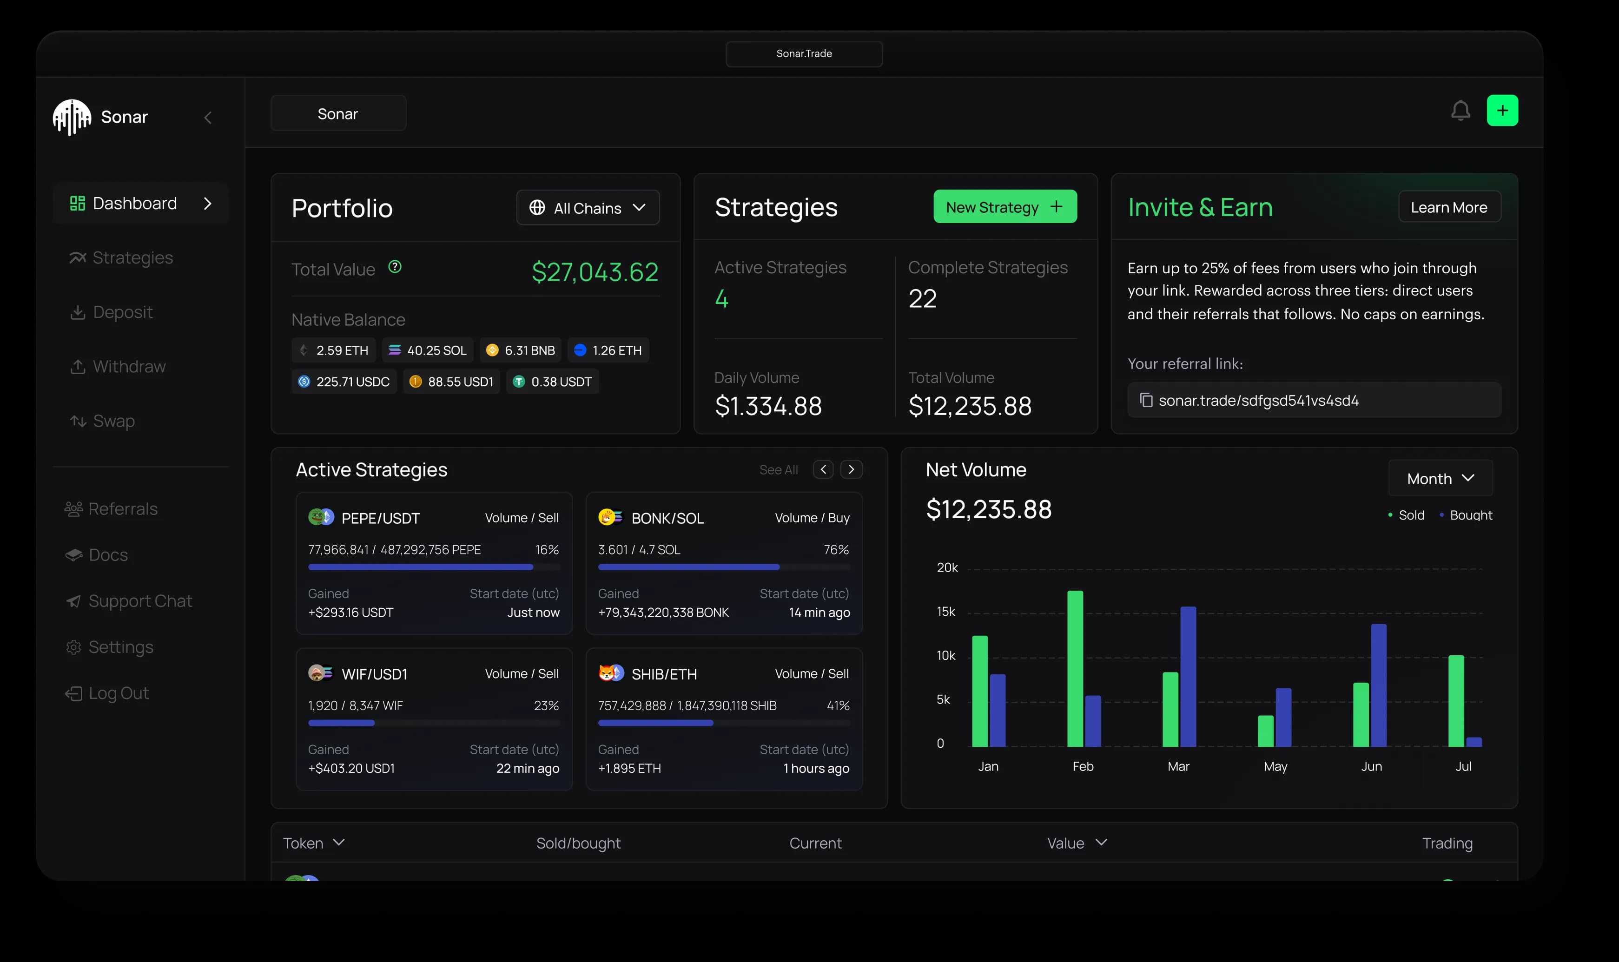Screen dimensions: 1619x962
Task: Go to next active strategies page arrow
Action: (x=851, y=469)
